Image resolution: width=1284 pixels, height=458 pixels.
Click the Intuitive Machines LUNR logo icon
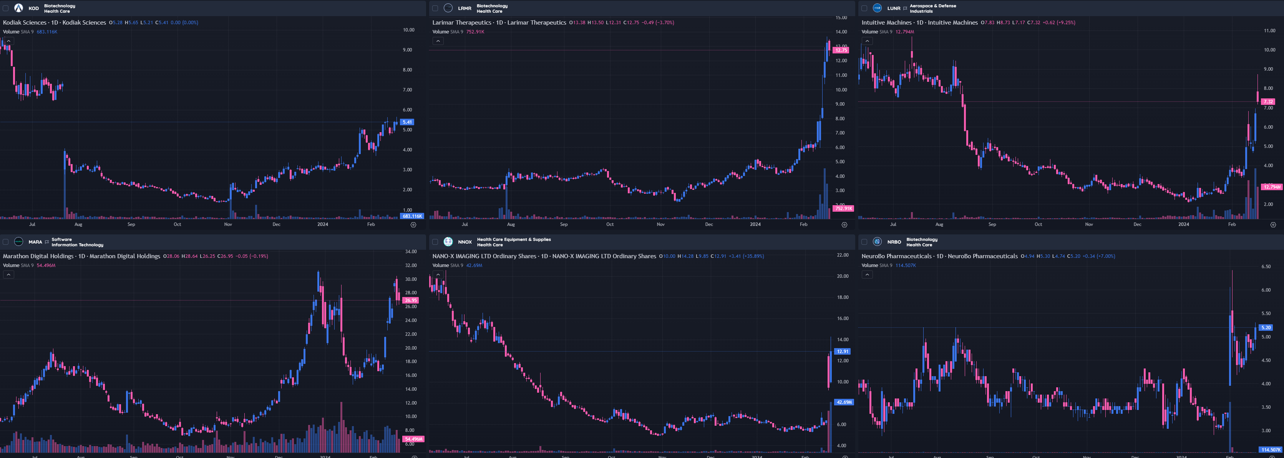click(x=877, y=8)
